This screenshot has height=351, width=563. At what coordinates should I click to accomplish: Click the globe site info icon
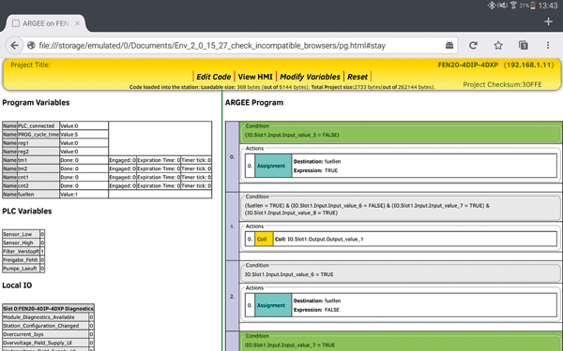(31, 46)
